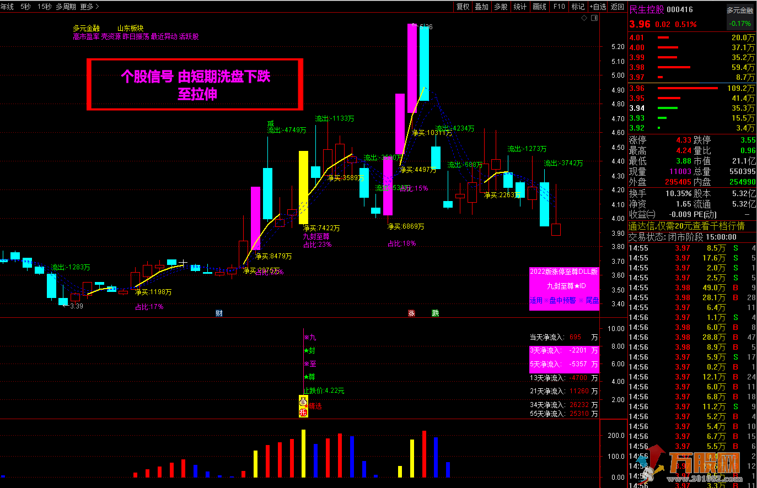This screenshot has height=488, width=757.
Task: Click the 多元金融 sector tag above -0.17%
Action: pos(739,10)
